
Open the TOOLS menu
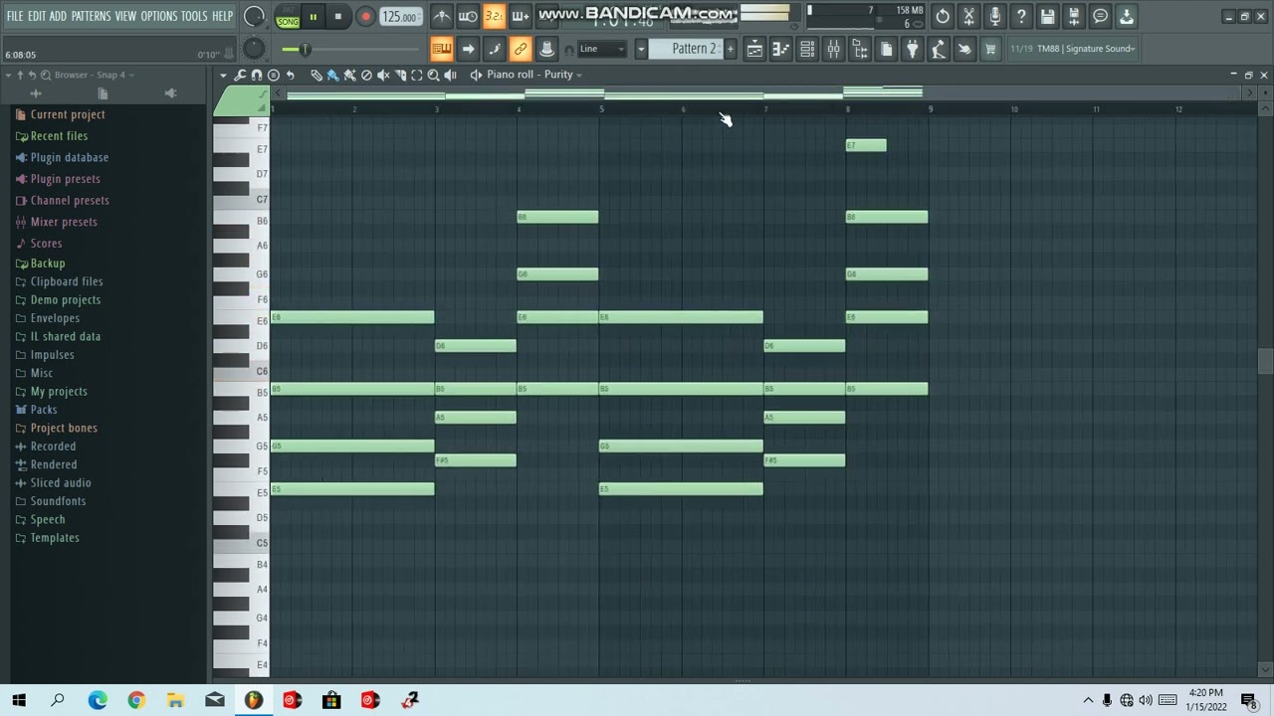194,16
